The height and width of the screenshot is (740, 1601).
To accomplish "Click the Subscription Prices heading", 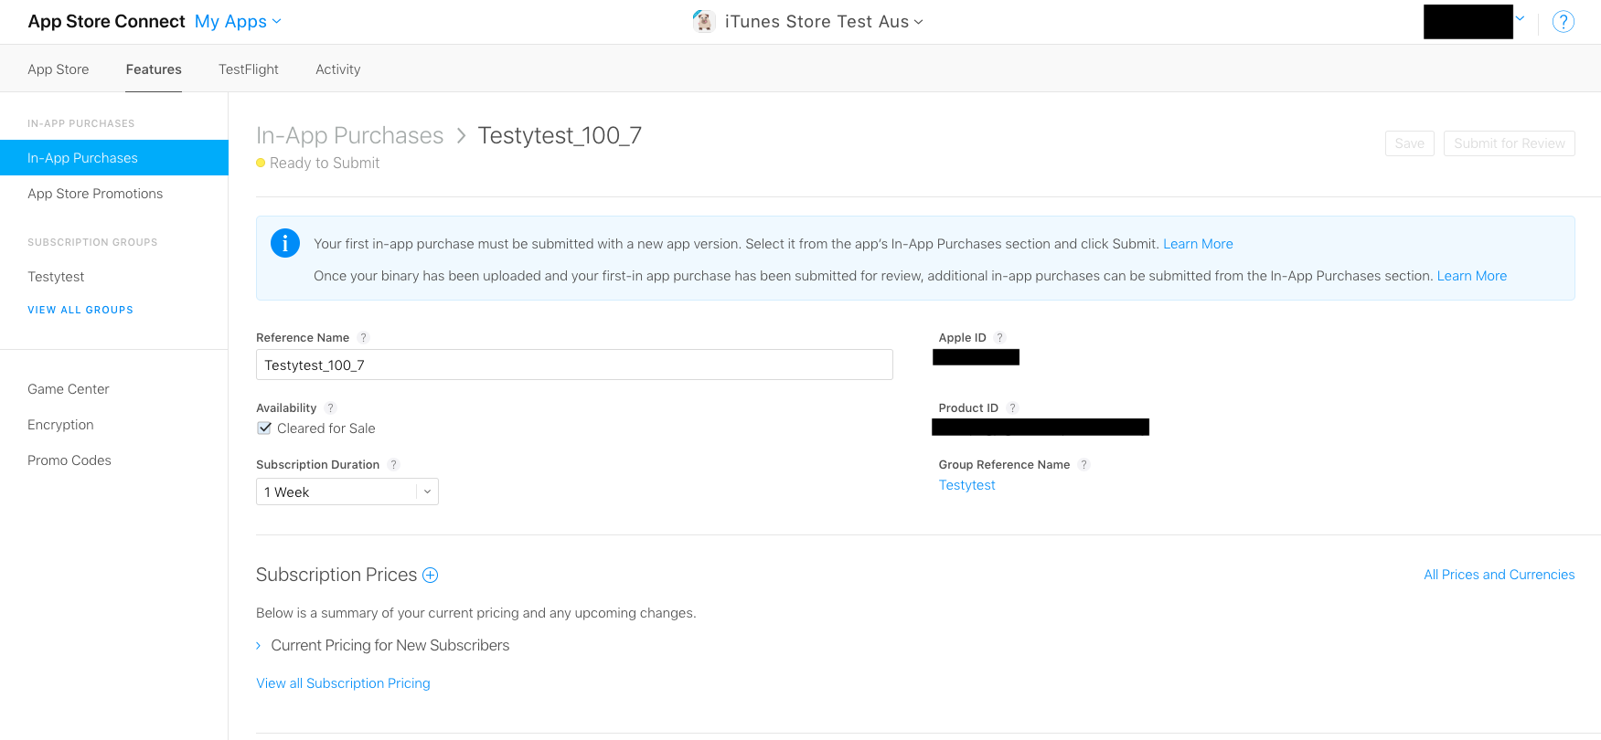I will click(336, 575).
